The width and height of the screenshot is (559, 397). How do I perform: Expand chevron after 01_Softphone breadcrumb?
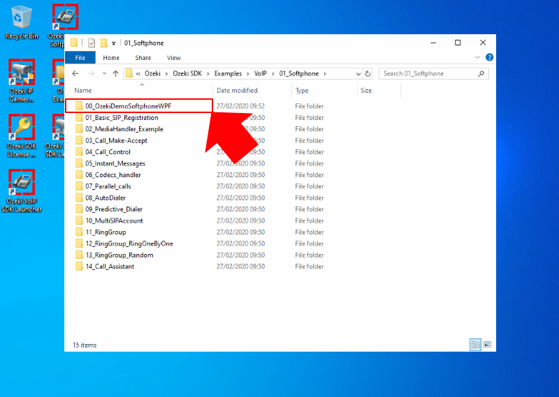tap(325, 74)
